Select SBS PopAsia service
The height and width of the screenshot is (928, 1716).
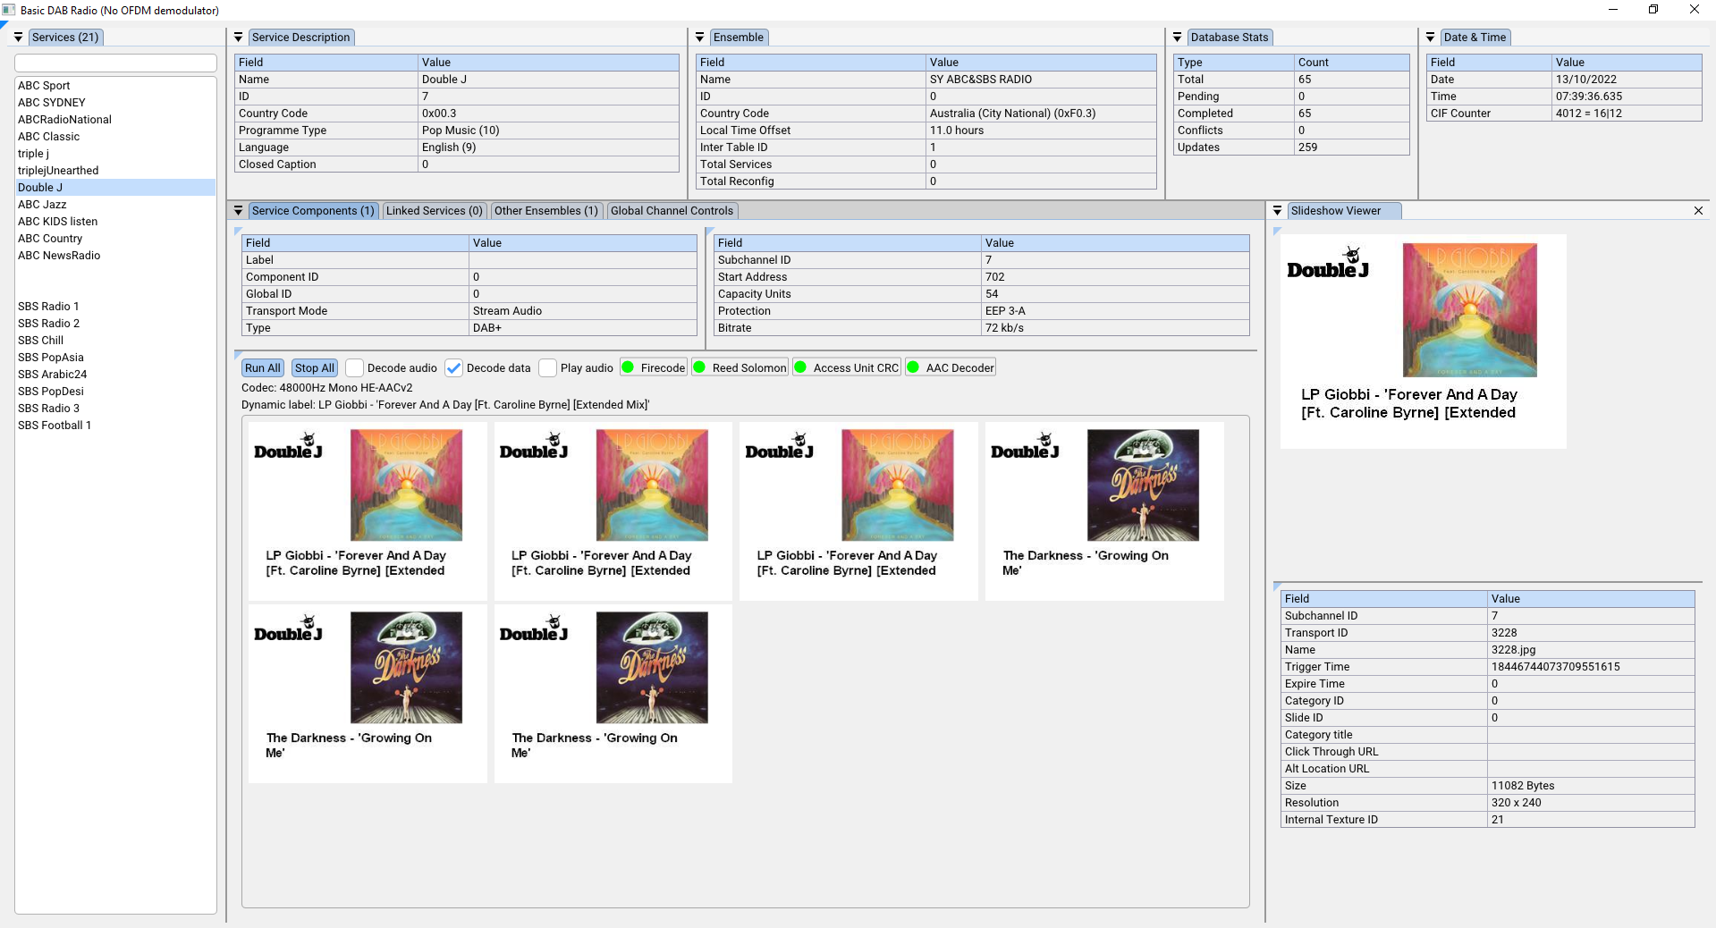tap(115, 358)
